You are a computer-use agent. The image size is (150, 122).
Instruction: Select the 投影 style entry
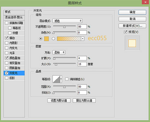click(x=12, y=78)
